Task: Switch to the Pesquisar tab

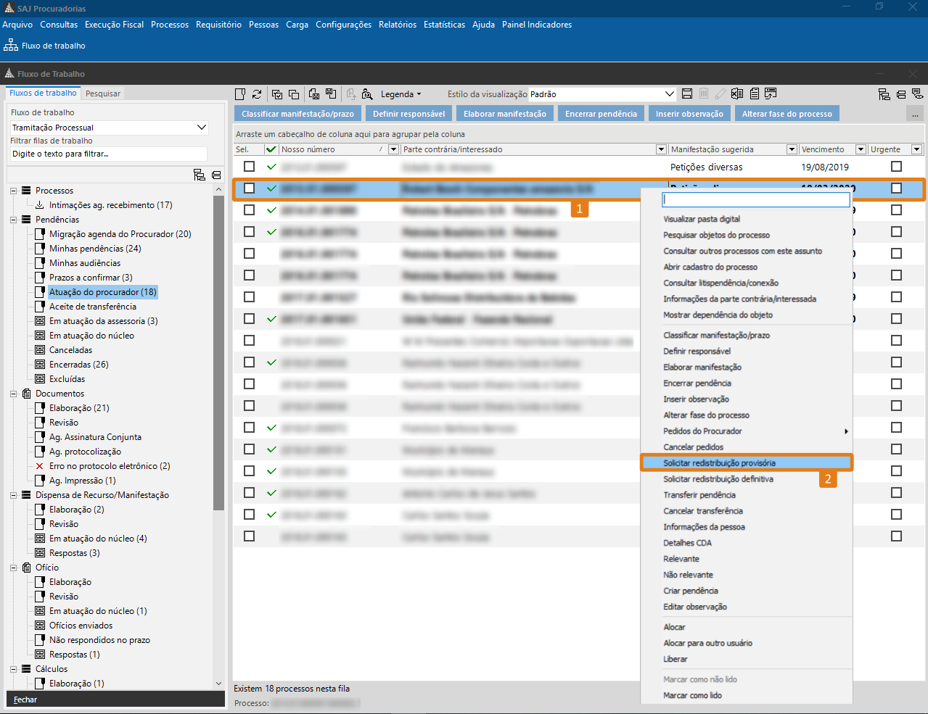Action: pos(103,94)
